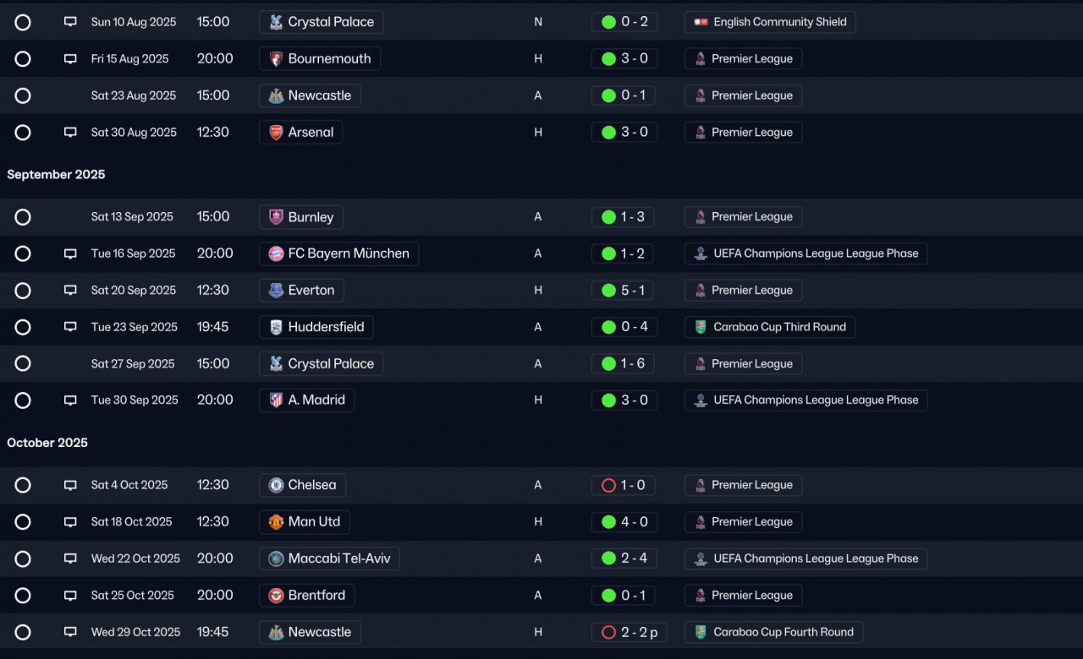Select the radio circle for Burnley fixture
Screen dimensions: 1083x659
click(23, 217)
